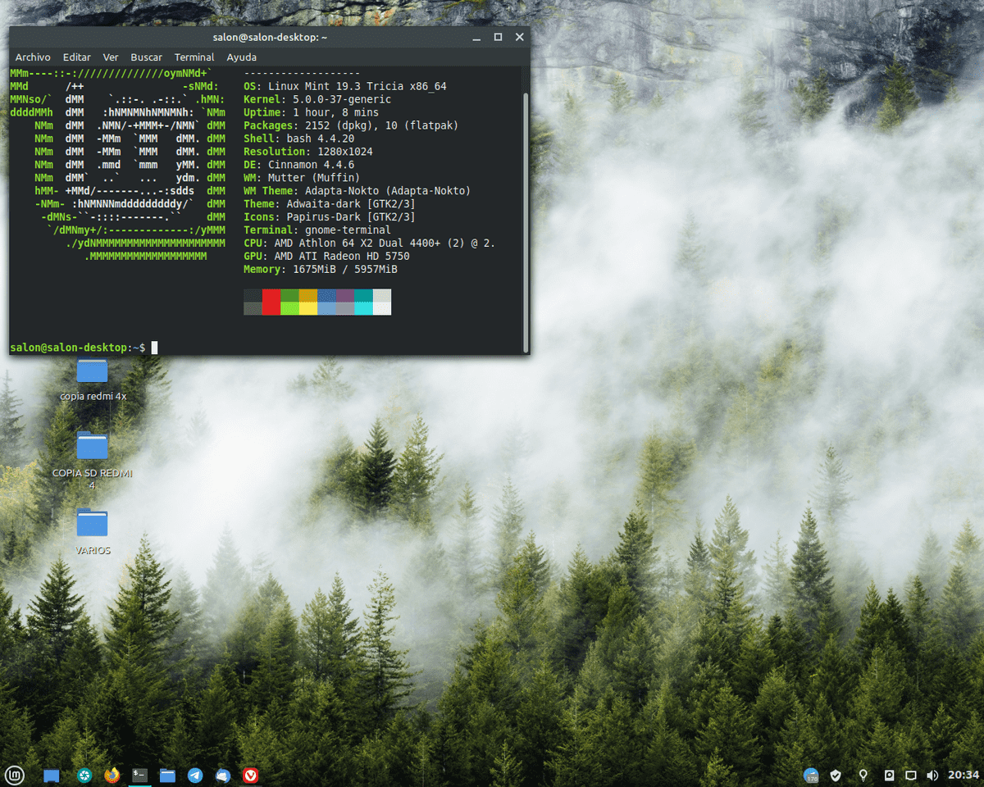Click the Terminal taskbar icon
Screen dimensions: 984x787
pos(140,775)
